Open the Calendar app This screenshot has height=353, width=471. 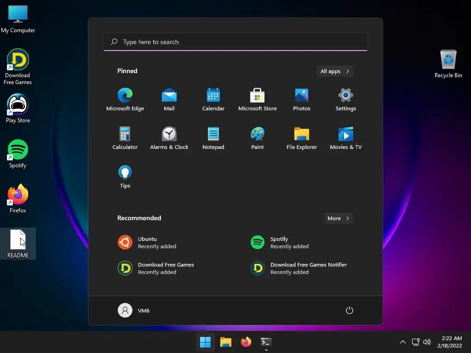click(213, 100)
